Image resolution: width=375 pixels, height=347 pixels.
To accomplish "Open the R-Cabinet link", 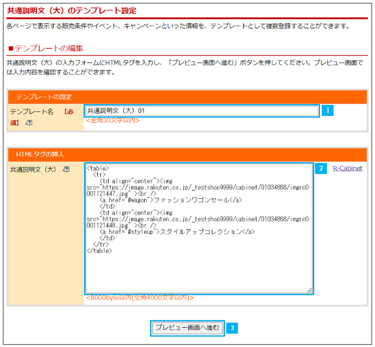I will click(x=347, y=169).
